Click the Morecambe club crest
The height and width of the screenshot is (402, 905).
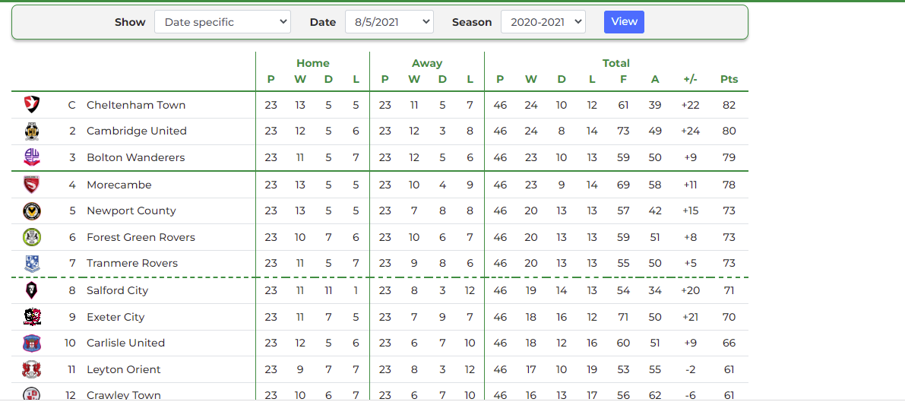point(31,185)
